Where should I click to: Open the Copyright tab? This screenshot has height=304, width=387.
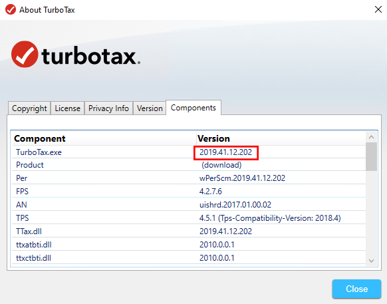(x=29, y=108)
